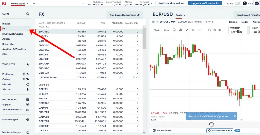Click the market list scrollbar thumb
Viewport: 260px width, 135px height.
(144, 38)
